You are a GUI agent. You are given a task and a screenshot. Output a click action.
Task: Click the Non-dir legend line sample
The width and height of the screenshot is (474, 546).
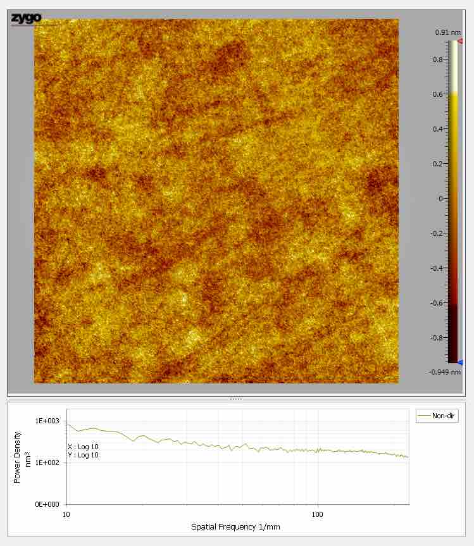point(423,416)
